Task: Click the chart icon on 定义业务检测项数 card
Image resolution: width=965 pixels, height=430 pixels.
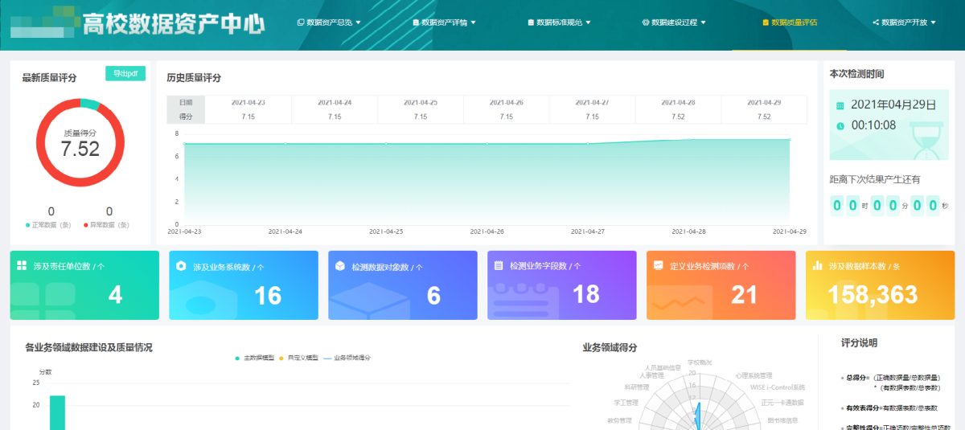Action: click(x=658, y=264)
